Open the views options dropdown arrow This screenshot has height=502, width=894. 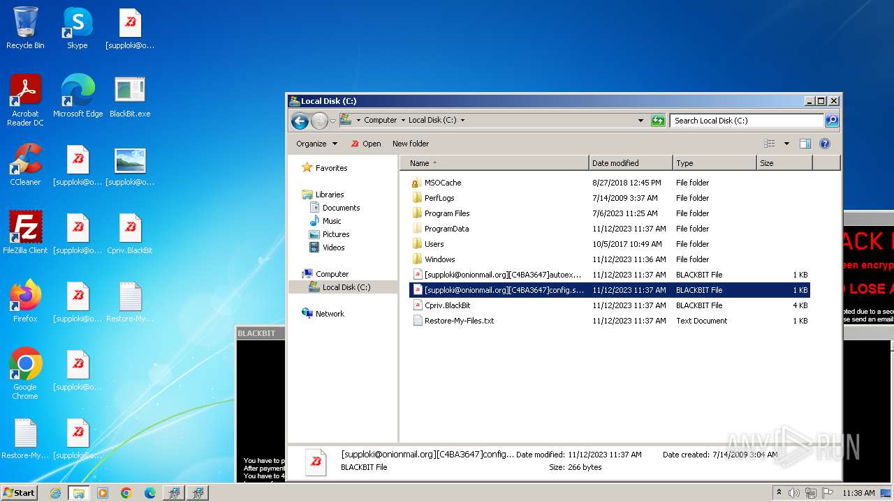(x=786, y=144)
